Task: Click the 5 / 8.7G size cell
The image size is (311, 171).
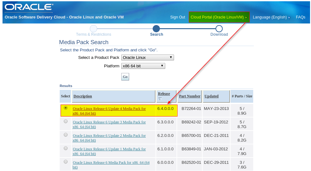Action: 242,124
